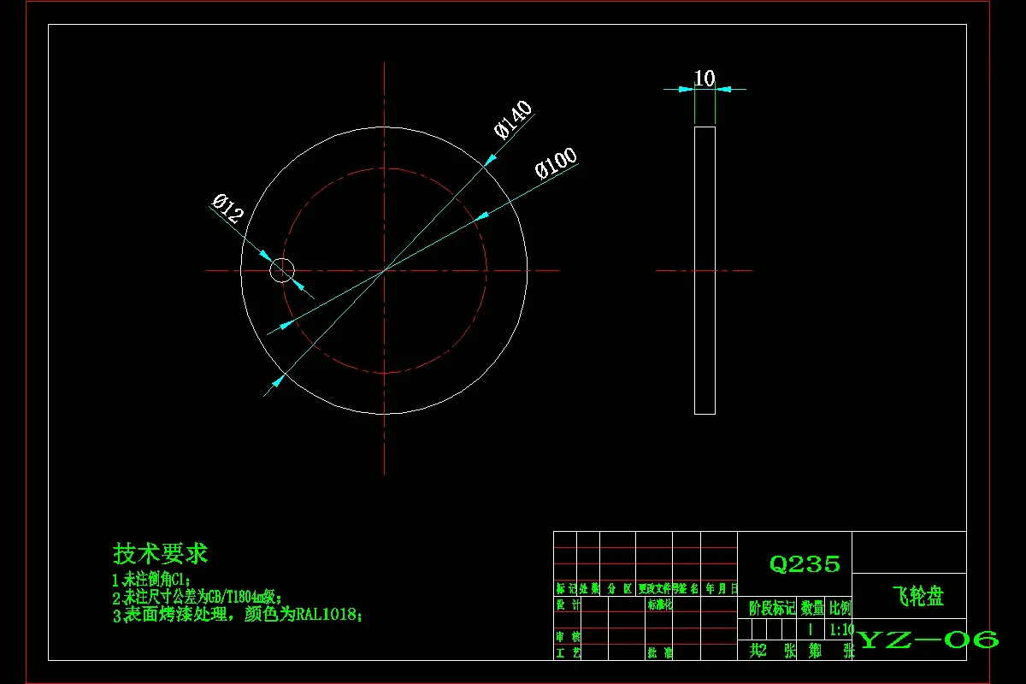
Task: Select the 飞轮盘 part name text
Action: 917,596
